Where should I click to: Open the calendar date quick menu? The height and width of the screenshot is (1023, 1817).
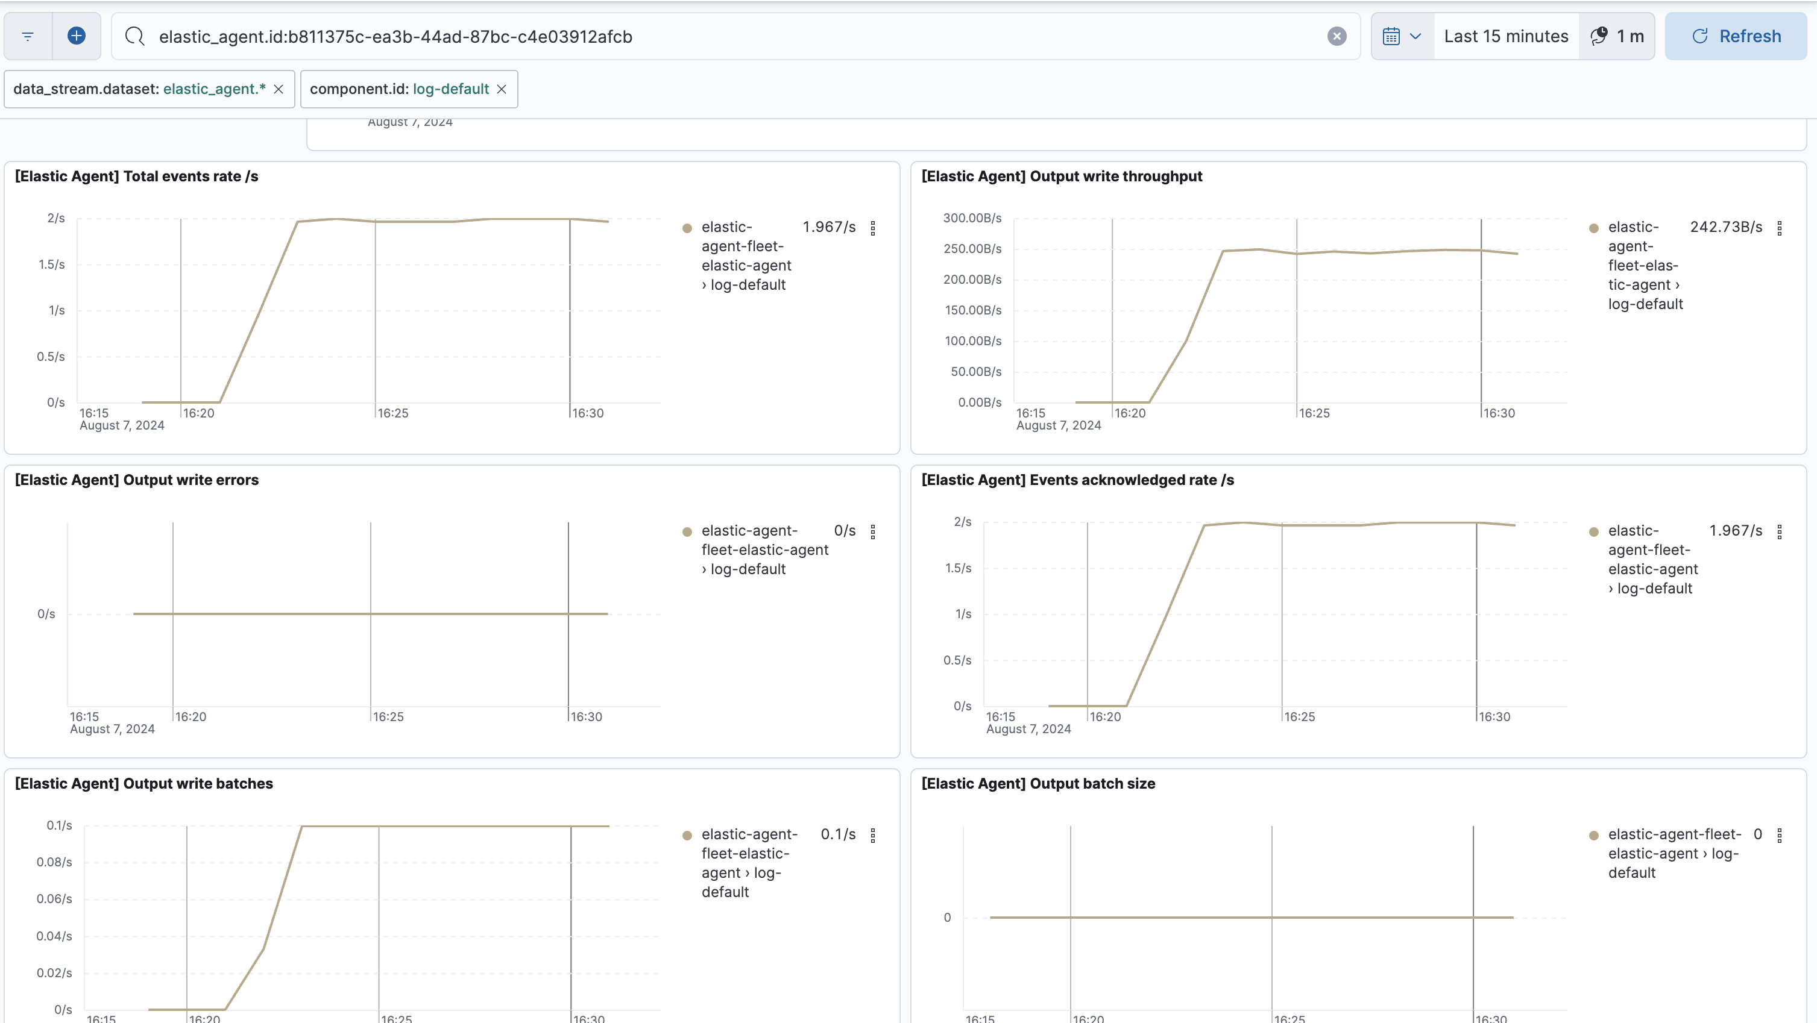pyautogui.click(x=1402, y=36)
